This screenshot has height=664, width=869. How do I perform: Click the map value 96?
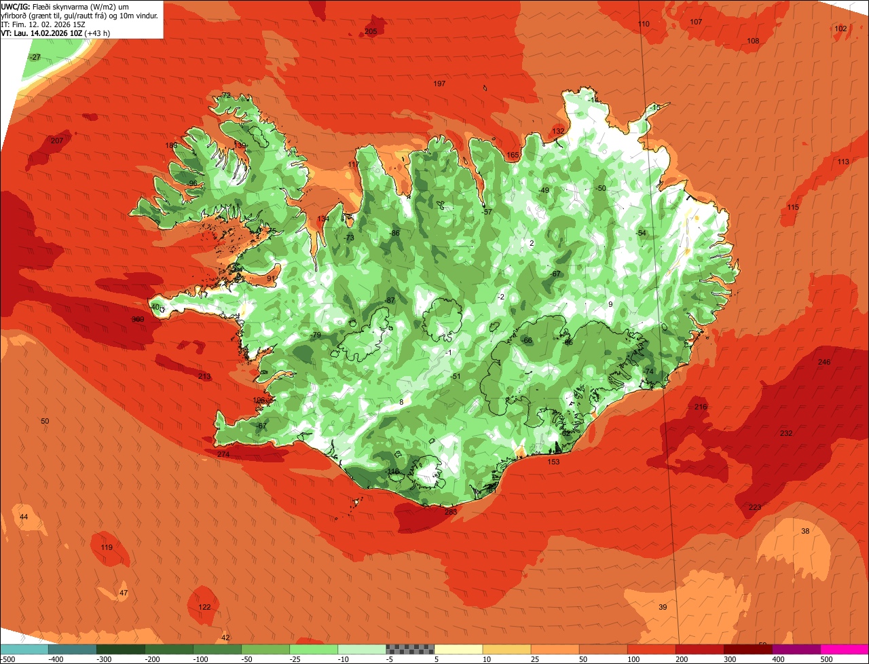coord(193,184)
